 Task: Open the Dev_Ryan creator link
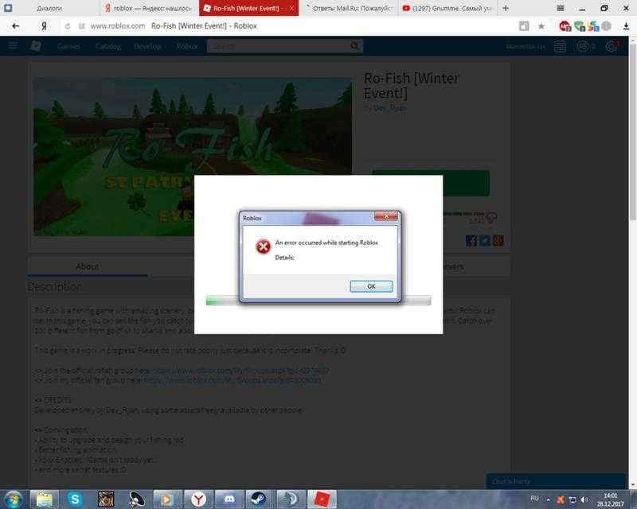pos(389,108)
